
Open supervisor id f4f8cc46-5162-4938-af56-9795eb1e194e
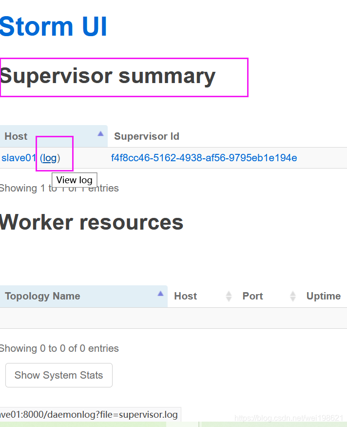click(204, 158)
